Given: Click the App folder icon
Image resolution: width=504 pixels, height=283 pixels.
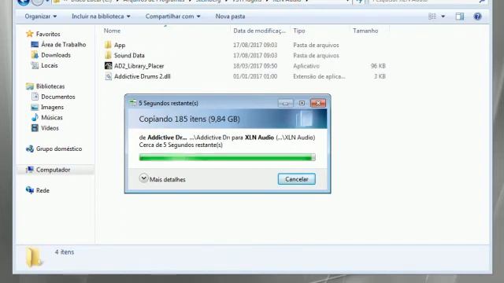Looking at the screenshot, I should [x=109, y=45].
